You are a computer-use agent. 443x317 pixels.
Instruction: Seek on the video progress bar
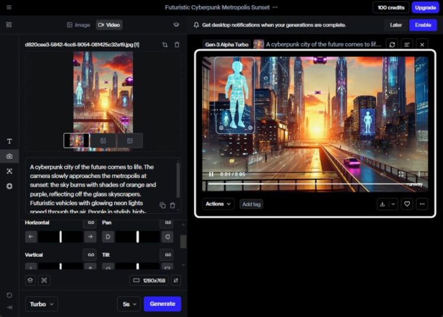tap(315, 184)
